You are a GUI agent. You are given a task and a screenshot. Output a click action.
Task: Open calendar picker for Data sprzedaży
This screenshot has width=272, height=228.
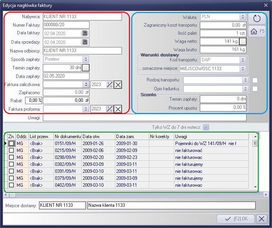[x=85, y=42]
